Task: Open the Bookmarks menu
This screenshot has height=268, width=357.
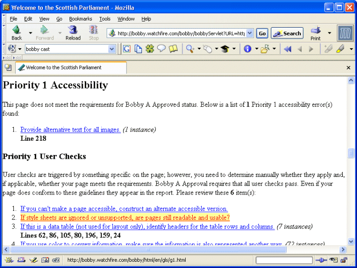Action: click(x=80, y=19)
